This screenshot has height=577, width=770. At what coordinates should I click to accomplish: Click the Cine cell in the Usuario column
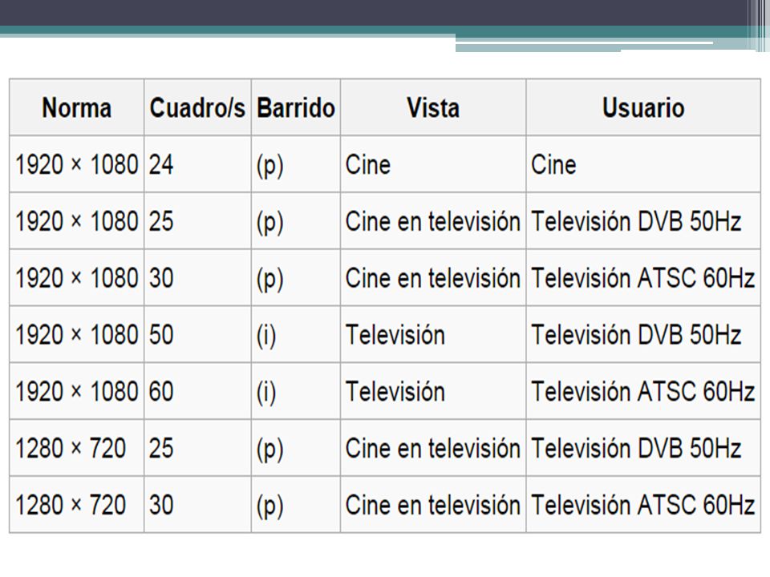(x=643, y=163)
